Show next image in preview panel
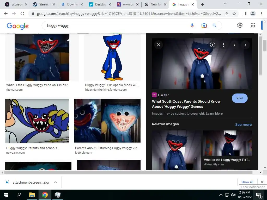 point(245,45)
